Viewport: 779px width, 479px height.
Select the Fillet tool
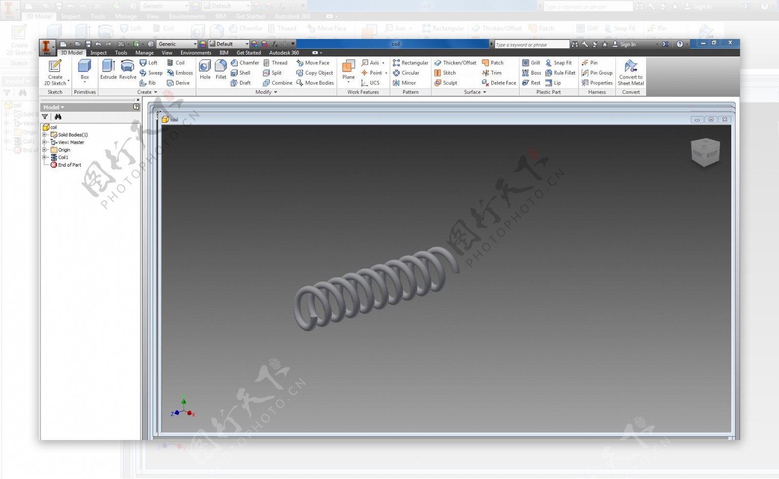tap(221, 69)
